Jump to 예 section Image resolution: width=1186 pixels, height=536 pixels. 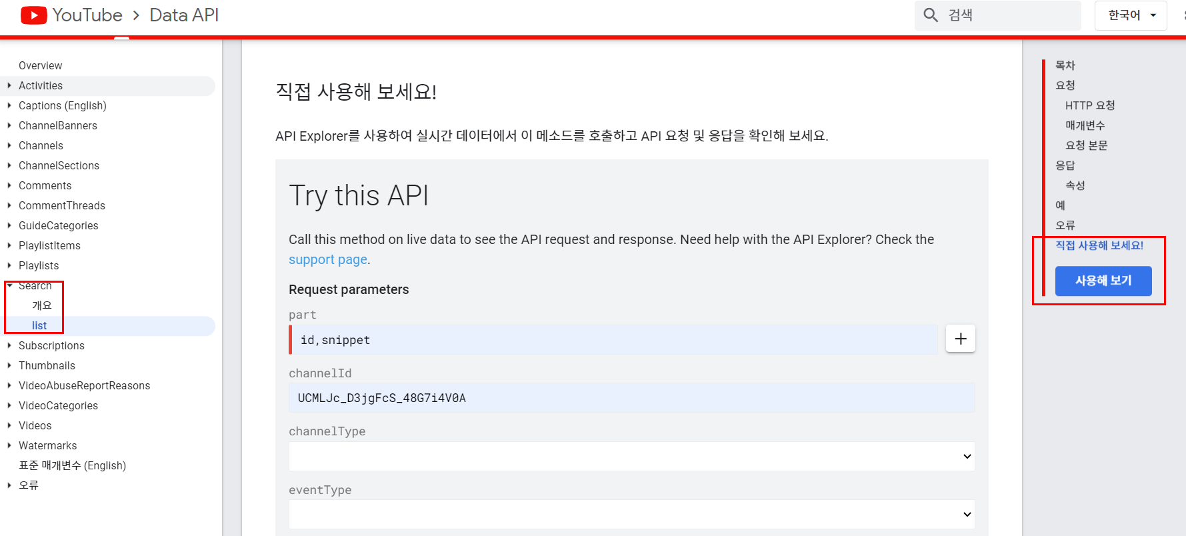(x=1061, y=205)
